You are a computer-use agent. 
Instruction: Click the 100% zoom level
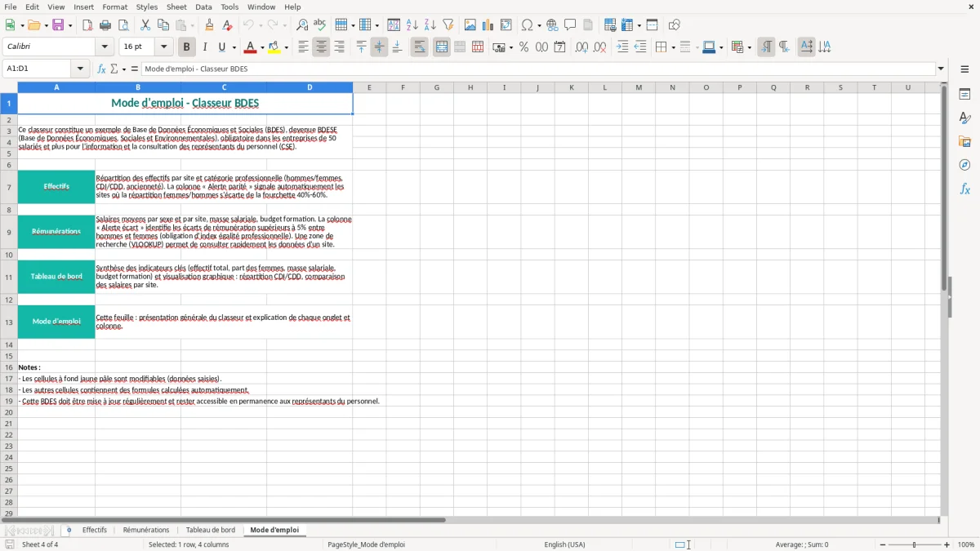966,544
